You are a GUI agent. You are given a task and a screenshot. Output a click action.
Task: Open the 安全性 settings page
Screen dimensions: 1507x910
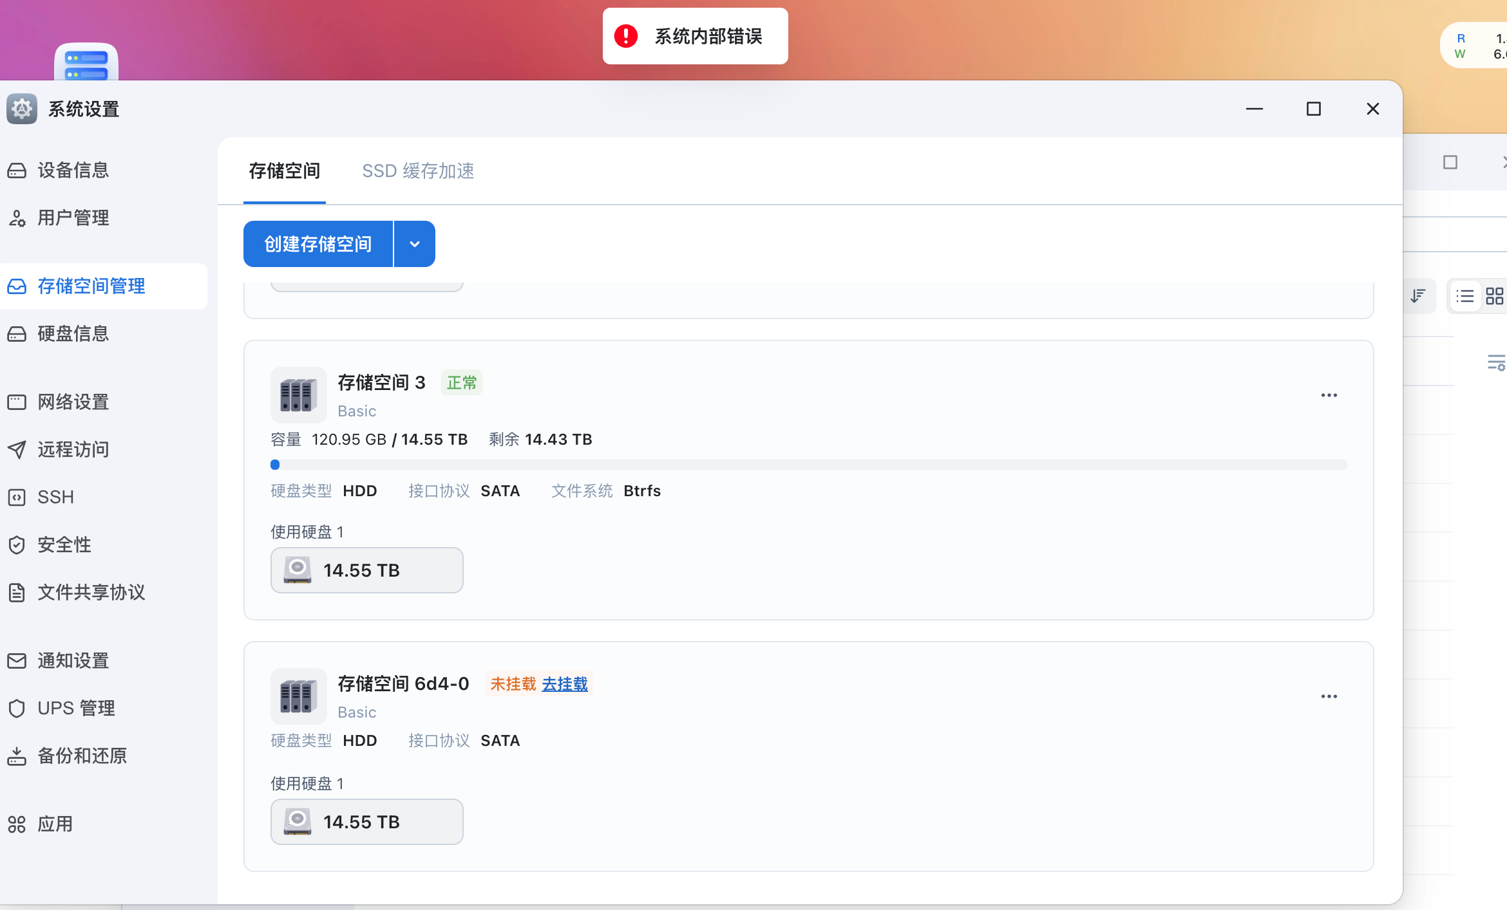coord(64,544)
